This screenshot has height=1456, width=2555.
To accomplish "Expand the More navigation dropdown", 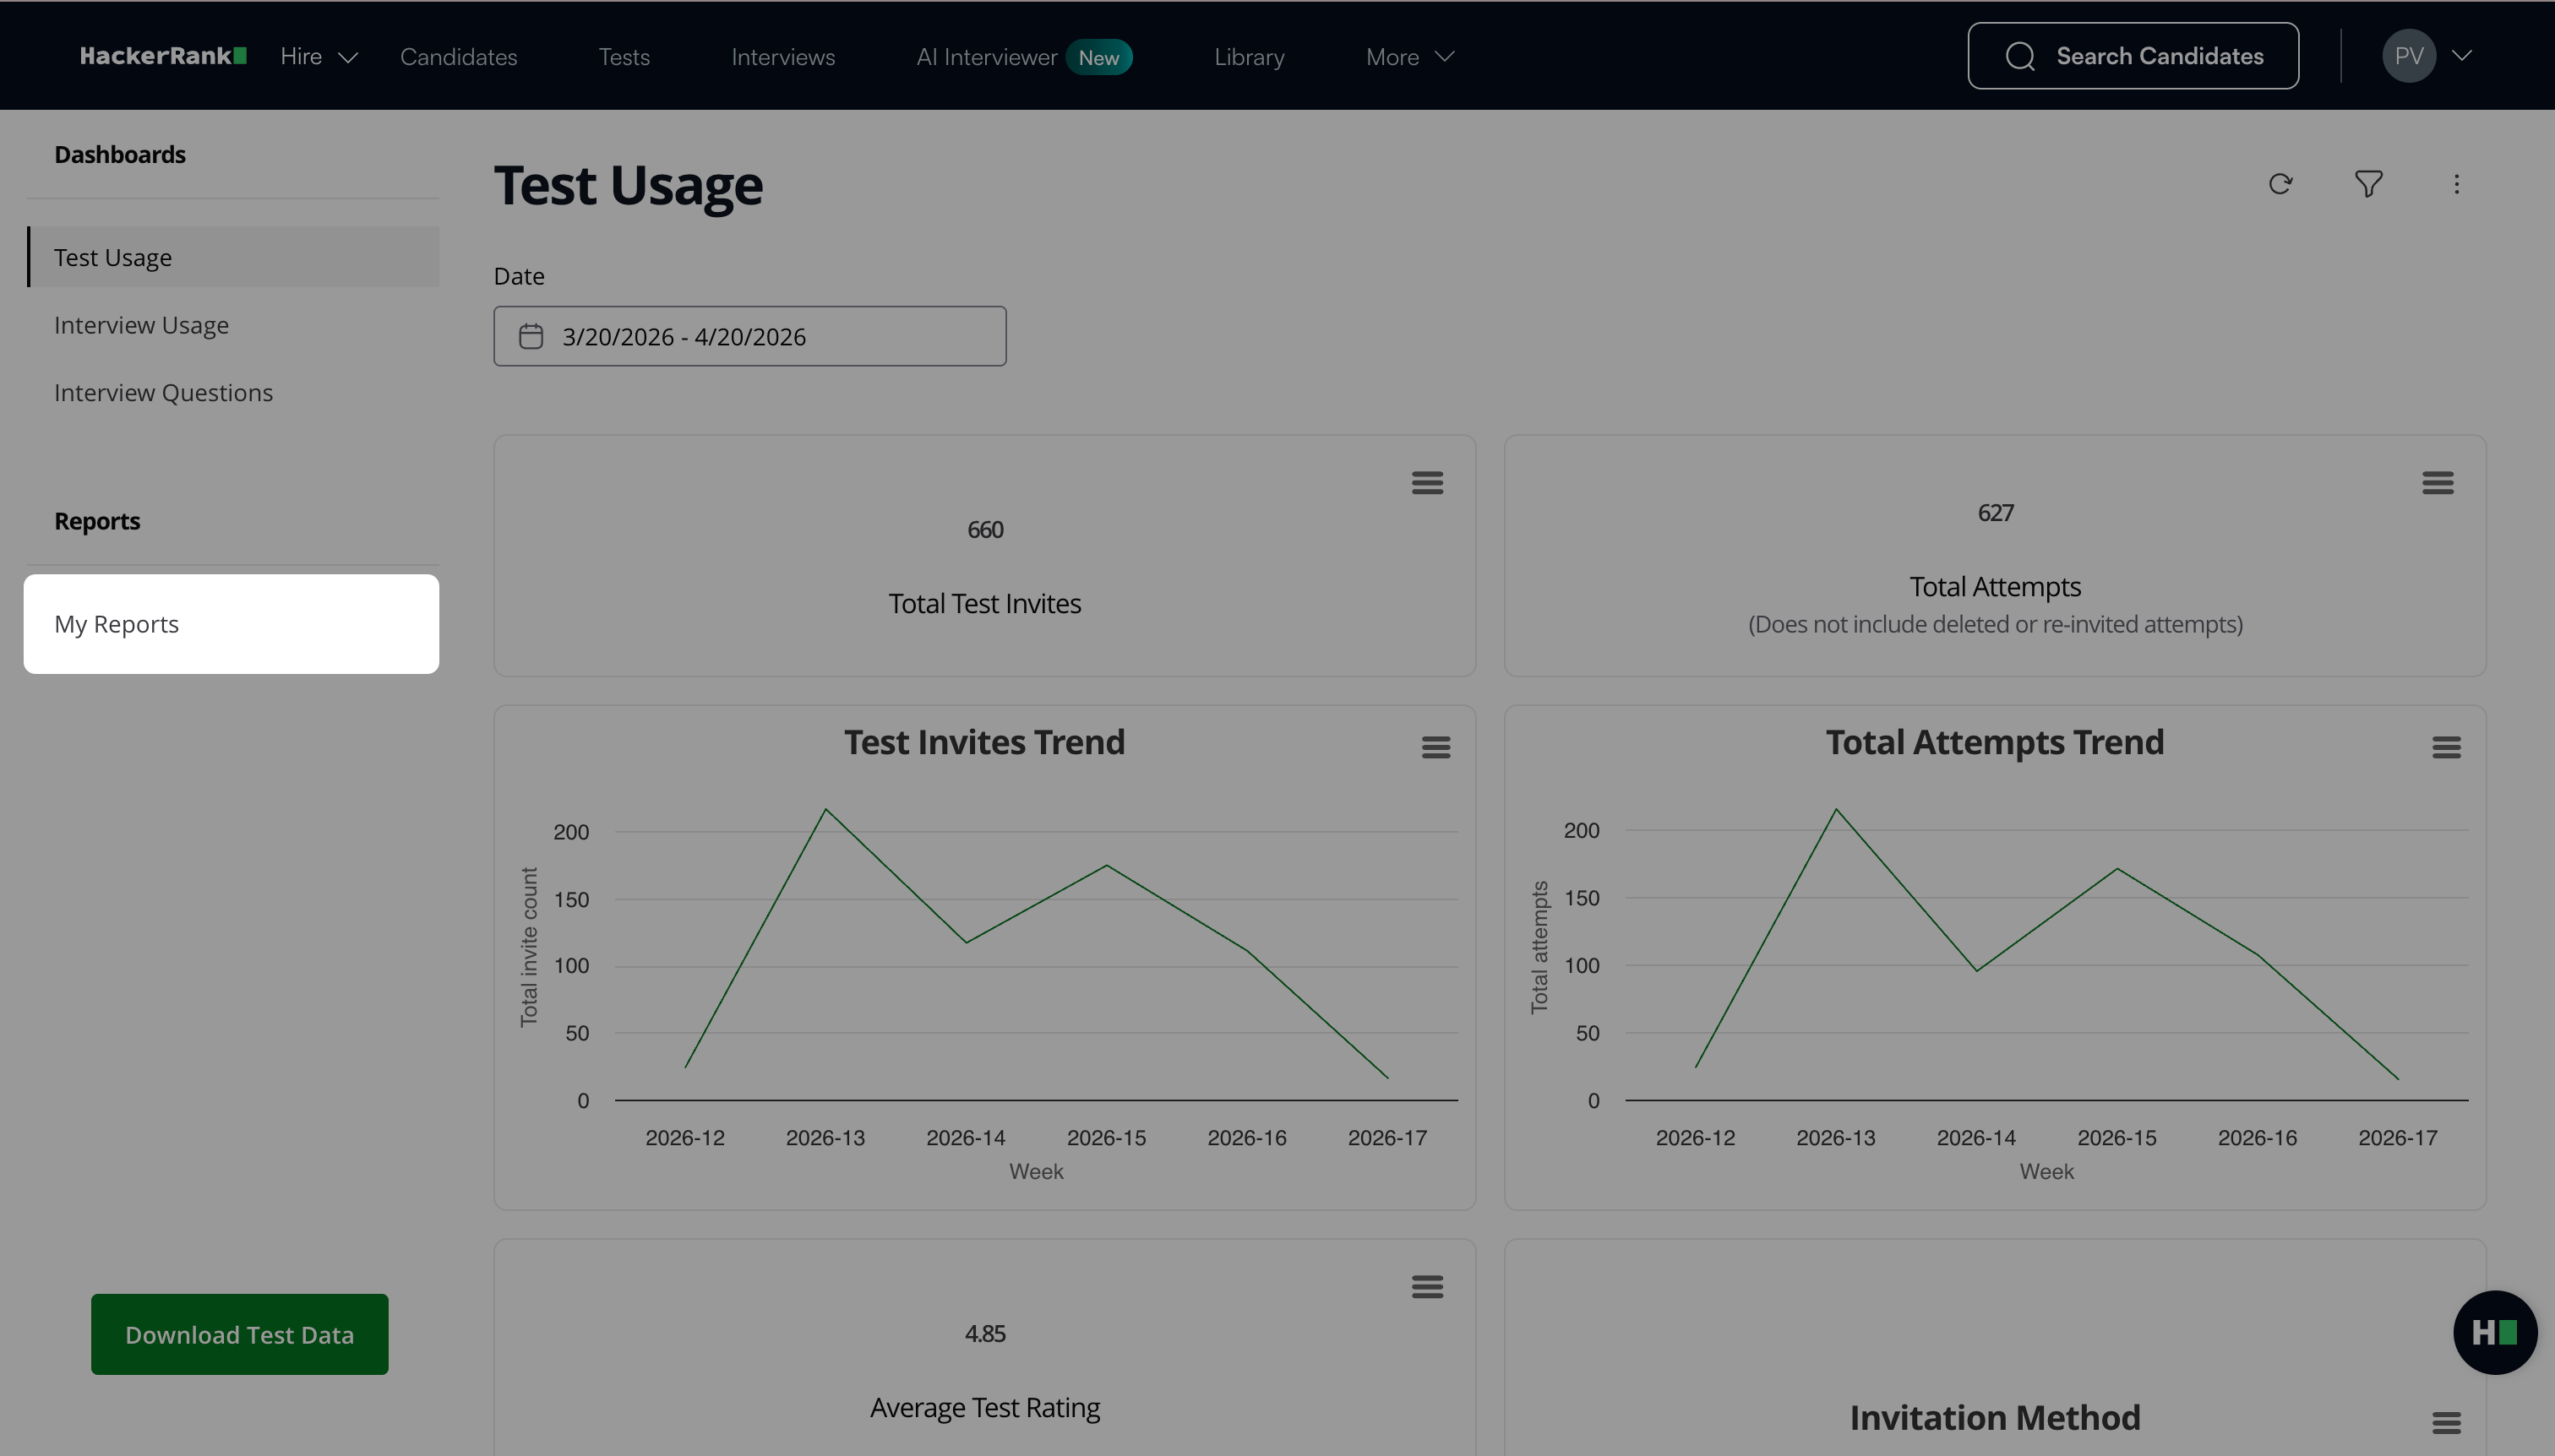I will [x=1408, y=57].
